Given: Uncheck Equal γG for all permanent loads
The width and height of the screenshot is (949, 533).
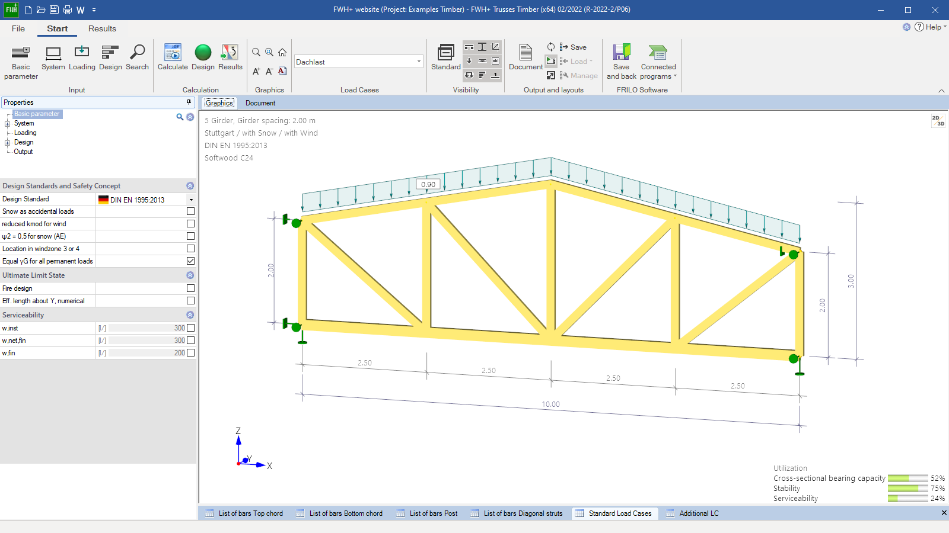Looking at the screenshot, I should [x=190, y=261].
